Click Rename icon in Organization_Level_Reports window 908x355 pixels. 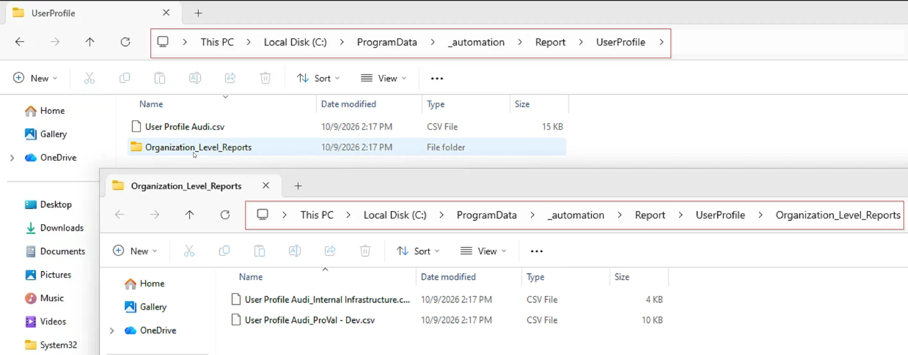pos(295,251)
